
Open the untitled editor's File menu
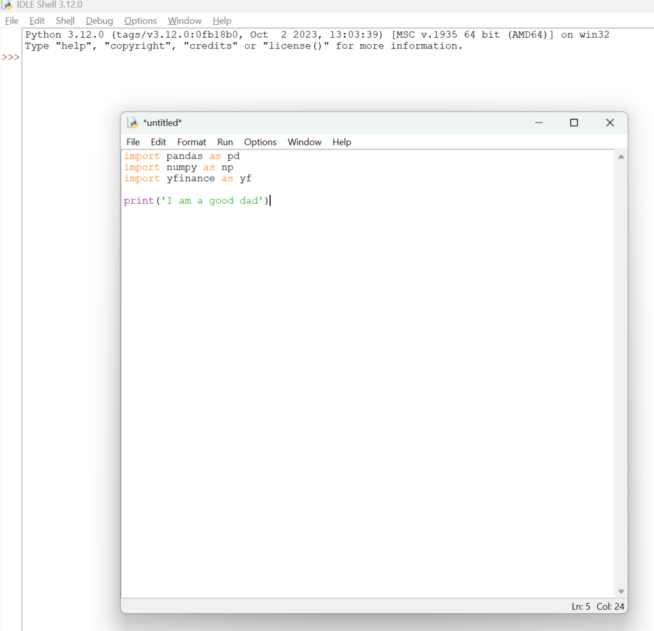pyautogui.click(x=133, y=142)
